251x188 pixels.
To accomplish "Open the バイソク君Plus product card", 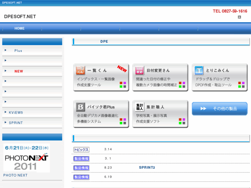I will coord(101,114).
